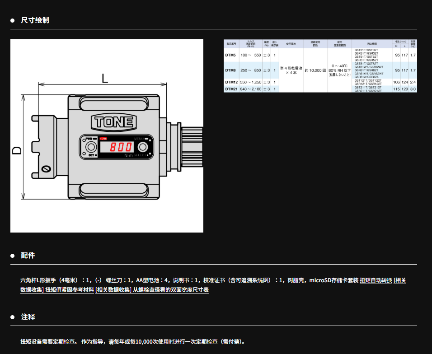Click the red 800 digital display
The height and width of the screenshot is (354, 432).
(x=117, y=147)
